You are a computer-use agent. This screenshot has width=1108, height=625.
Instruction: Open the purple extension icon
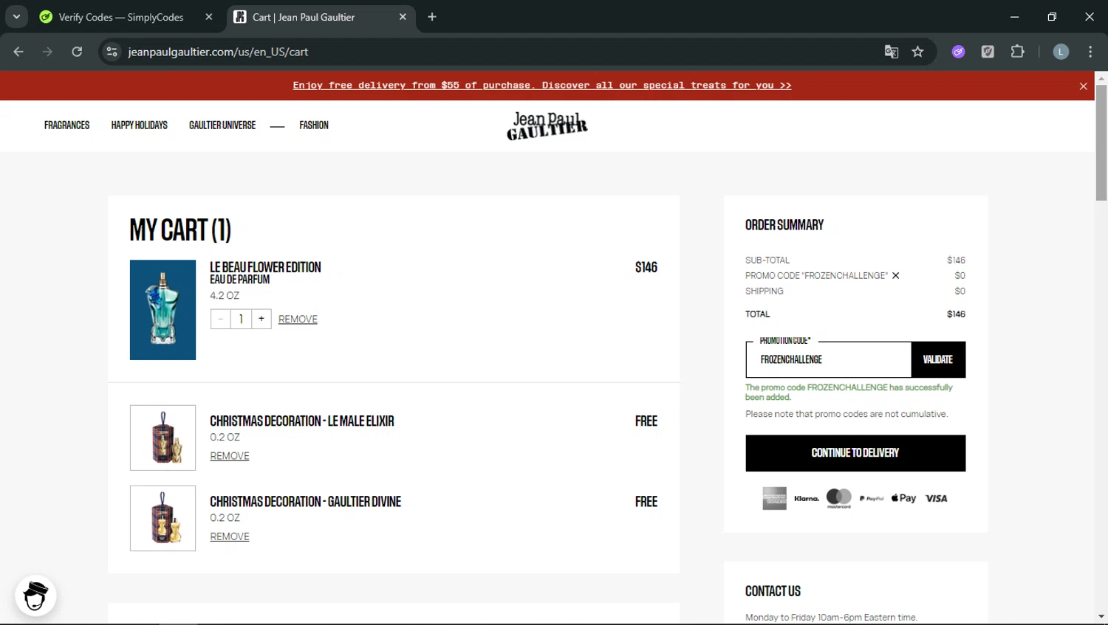(x=958, y=52)
